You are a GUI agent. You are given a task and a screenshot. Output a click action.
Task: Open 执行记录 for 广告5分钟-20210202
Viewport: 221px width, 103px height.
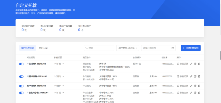tap(183, 64)
